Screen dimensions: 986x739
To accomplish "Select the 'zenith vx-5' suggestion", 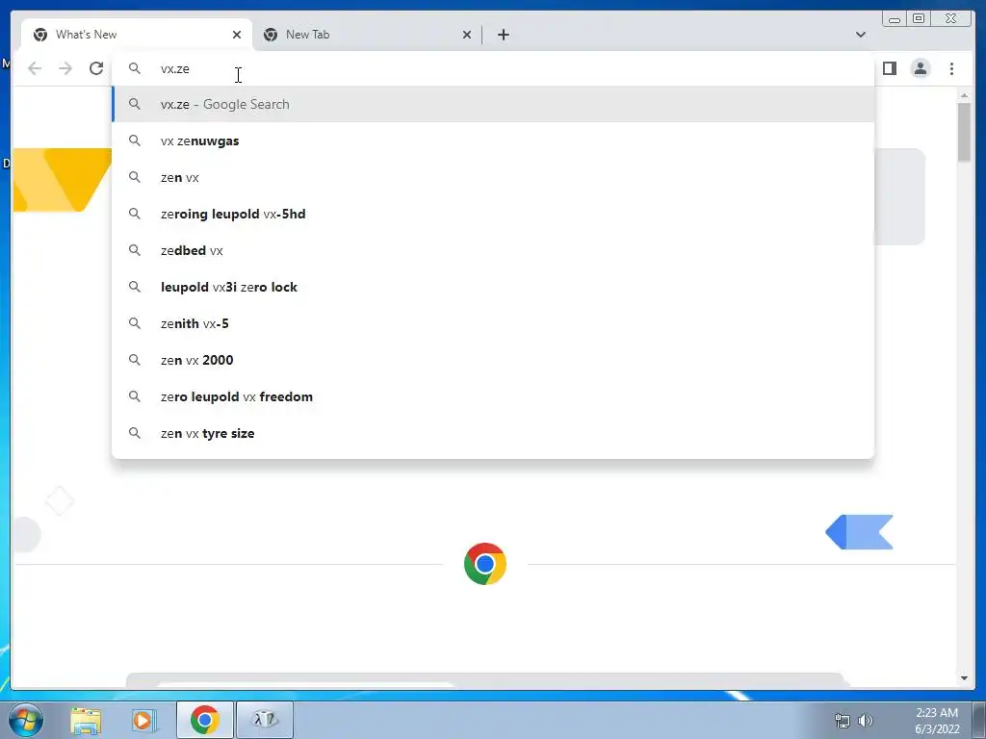I will 493,323.
